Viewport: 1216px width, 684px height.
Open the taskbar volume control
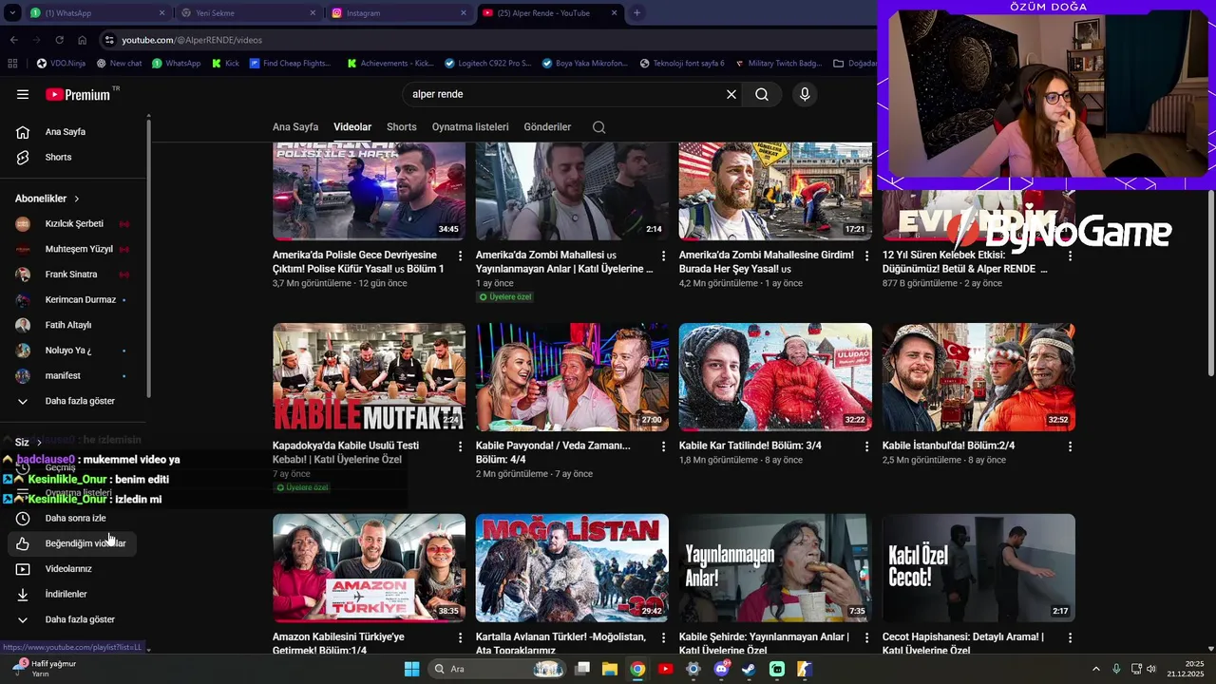(1151, 669)
